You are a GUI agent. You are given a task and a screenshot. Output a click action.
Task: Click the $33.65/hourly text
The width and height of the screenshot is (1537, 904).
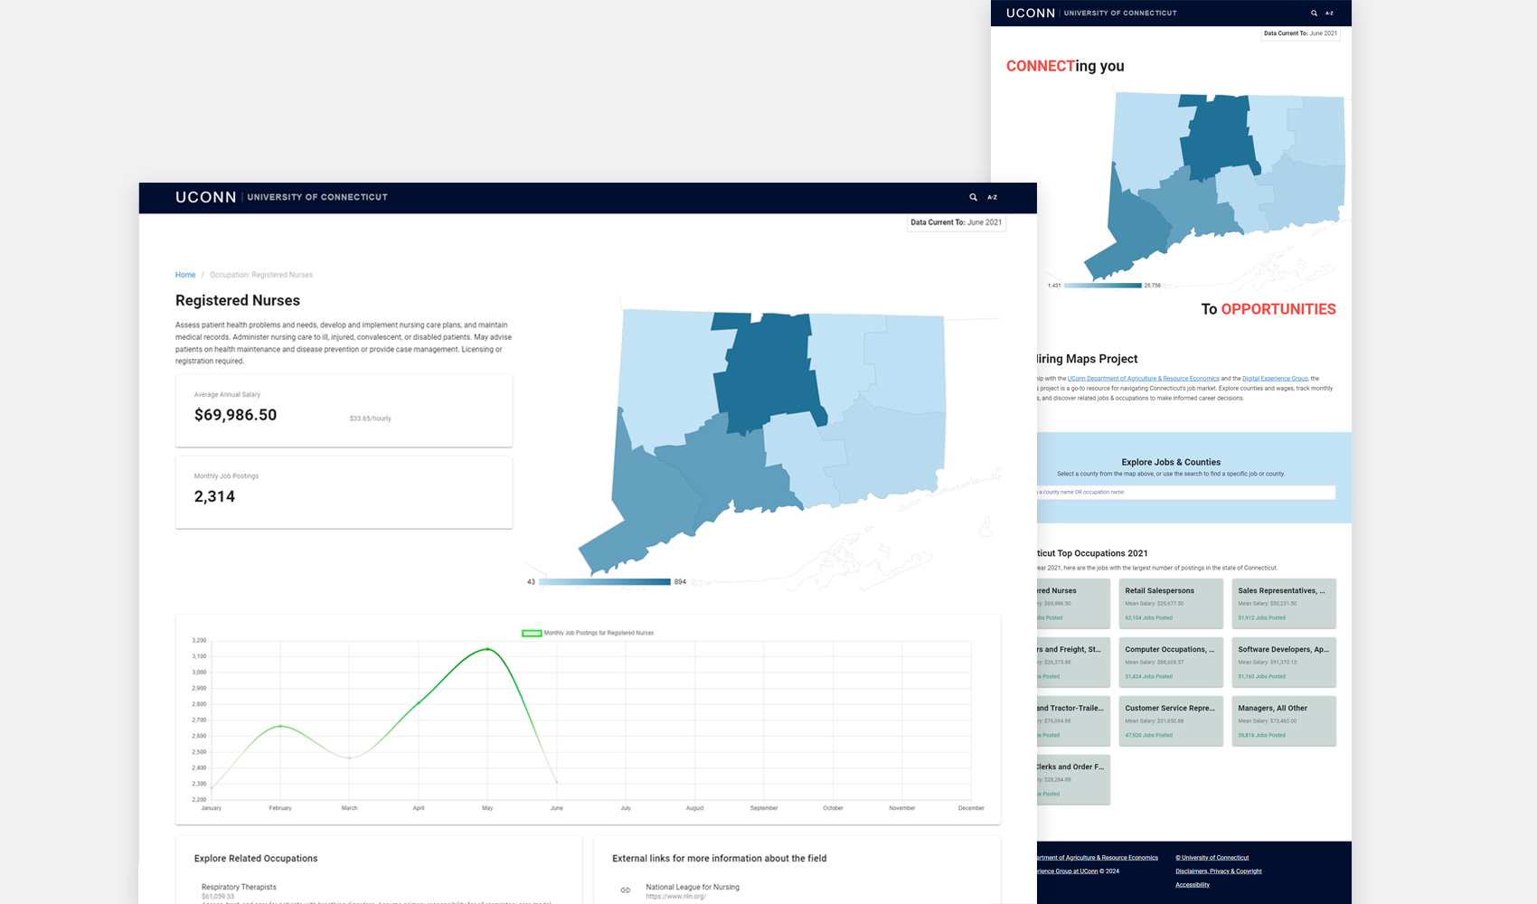point(371,419)
